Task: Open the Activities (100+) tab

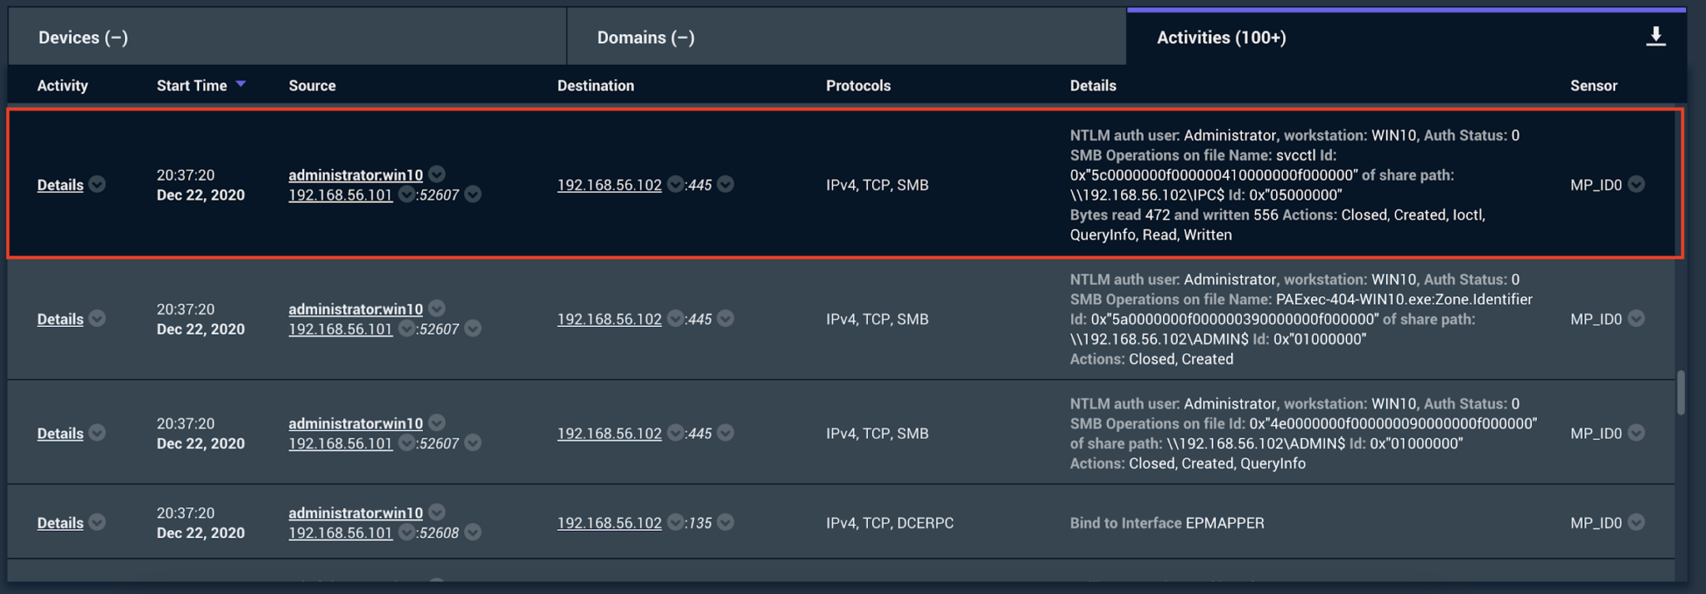Action: [x=1221, y=37]
